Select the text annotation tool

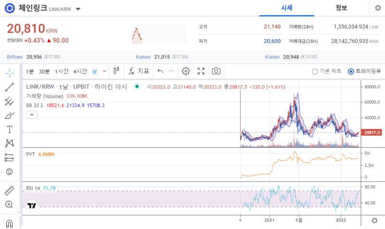pos(9,129)
